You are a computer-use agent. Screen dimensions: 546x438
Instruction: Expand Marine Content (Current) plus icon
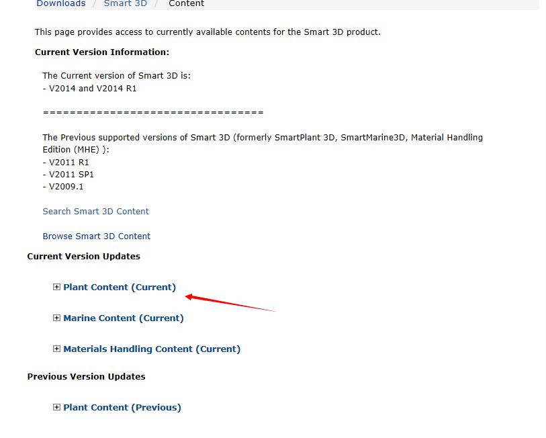[56, 318]
